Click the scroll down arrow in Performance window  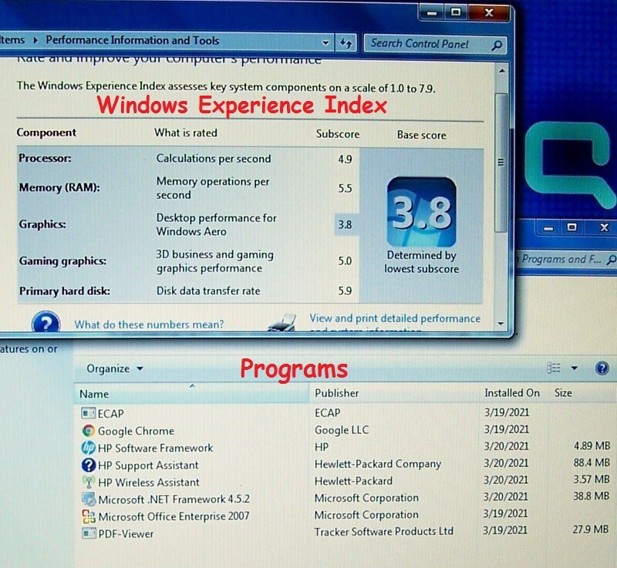click(x=501, y=324)
